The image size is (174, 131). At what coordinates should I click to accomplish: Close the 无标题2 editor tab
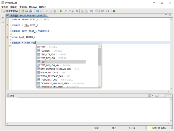[44, 15]
